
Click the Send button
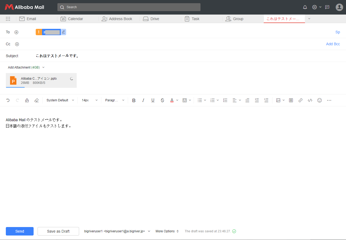(20, 231)
